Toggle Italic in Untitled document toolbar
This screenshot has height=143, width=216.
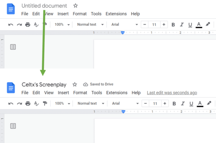(182, 25)
